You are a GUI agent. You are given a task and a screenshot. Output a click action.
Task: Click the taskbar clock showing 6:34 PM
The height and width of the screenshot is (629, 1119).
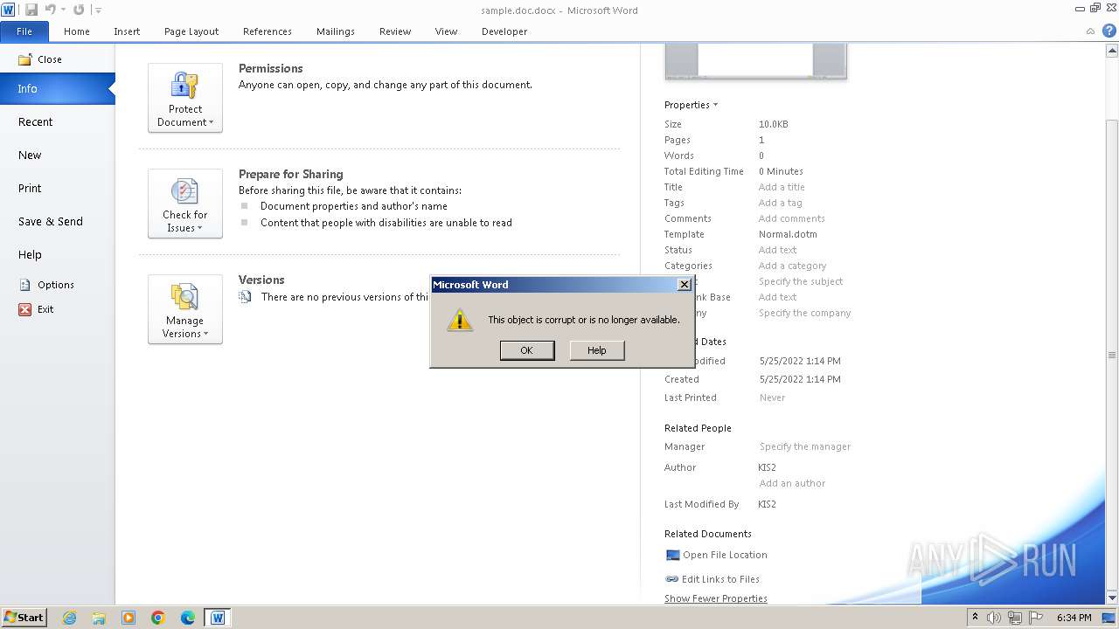tap(1074, 618)
